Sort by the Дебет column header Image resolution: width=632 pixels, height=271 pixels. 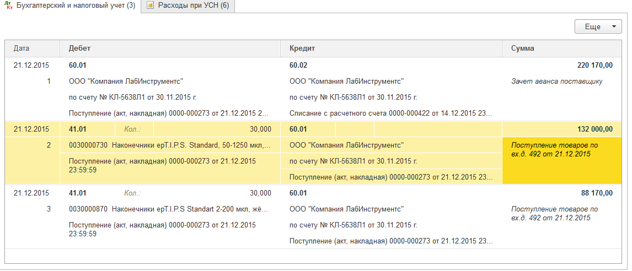80,48
